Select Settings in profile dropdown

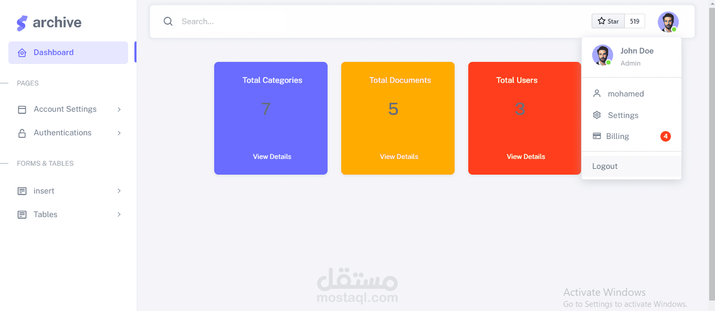(632, 115)
